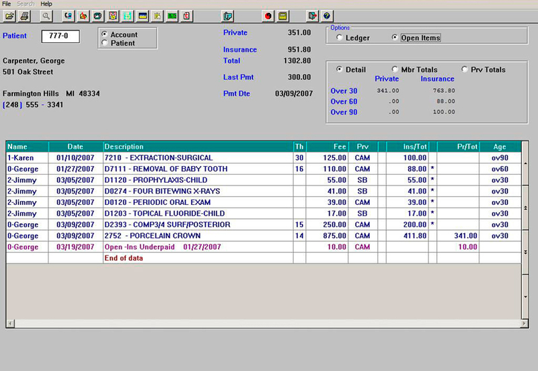Click the open folder toolbar icon
Screen dimensions: 538x371
[x=9, y=16]
